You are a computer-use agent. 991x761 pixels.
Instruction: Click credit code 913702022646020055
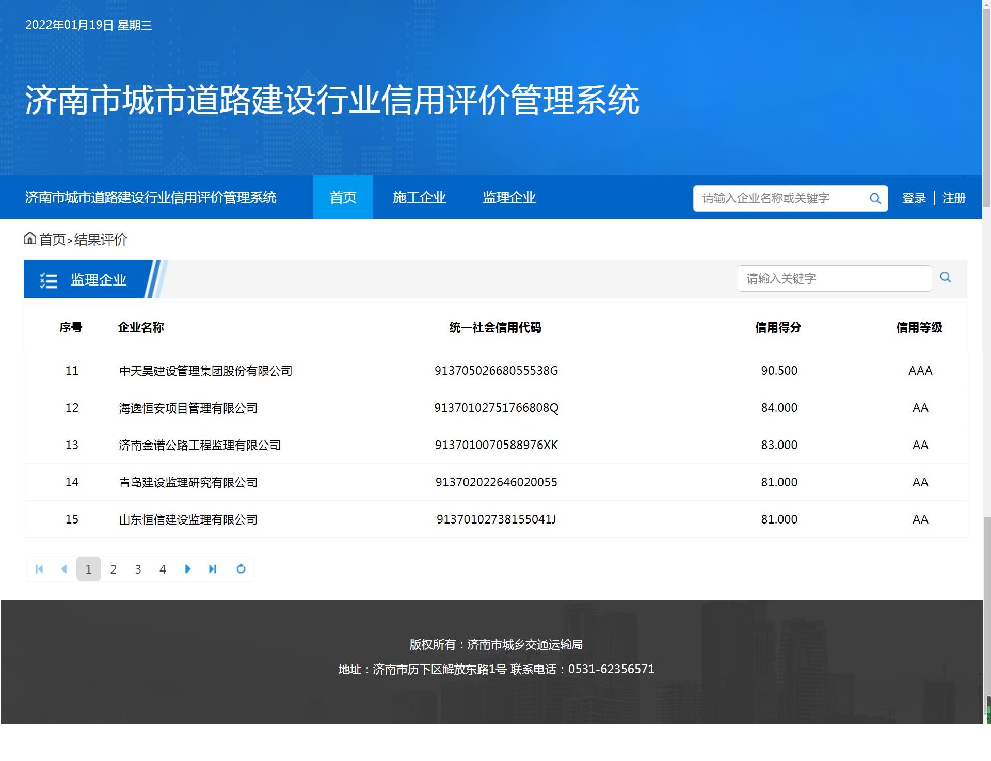[497, 482]
